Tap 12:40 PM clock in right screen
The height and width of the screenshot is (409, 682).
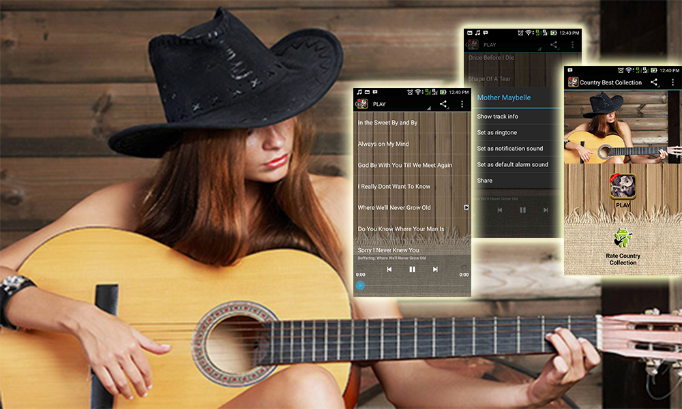pyautogui.click(x=669, y=70)
